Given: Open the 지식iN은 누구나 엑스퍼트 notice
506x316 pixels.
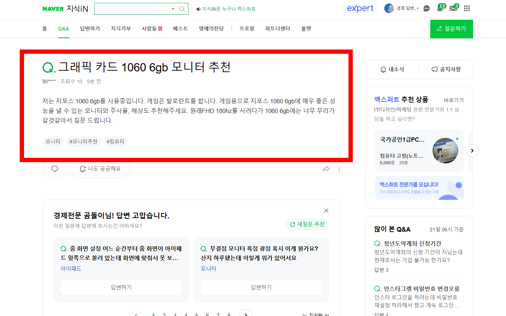Looking at the screenshot, I should (x=229, y=9).
